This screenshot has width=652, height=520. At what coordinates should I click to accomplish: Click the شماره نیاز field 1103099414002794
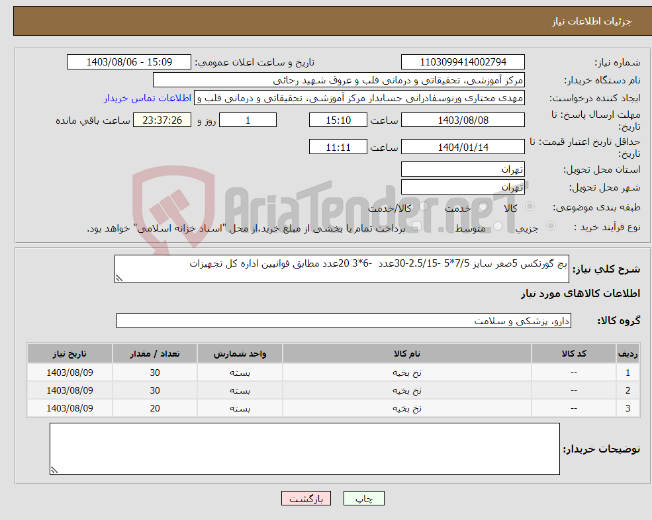[x=463, y=62]
